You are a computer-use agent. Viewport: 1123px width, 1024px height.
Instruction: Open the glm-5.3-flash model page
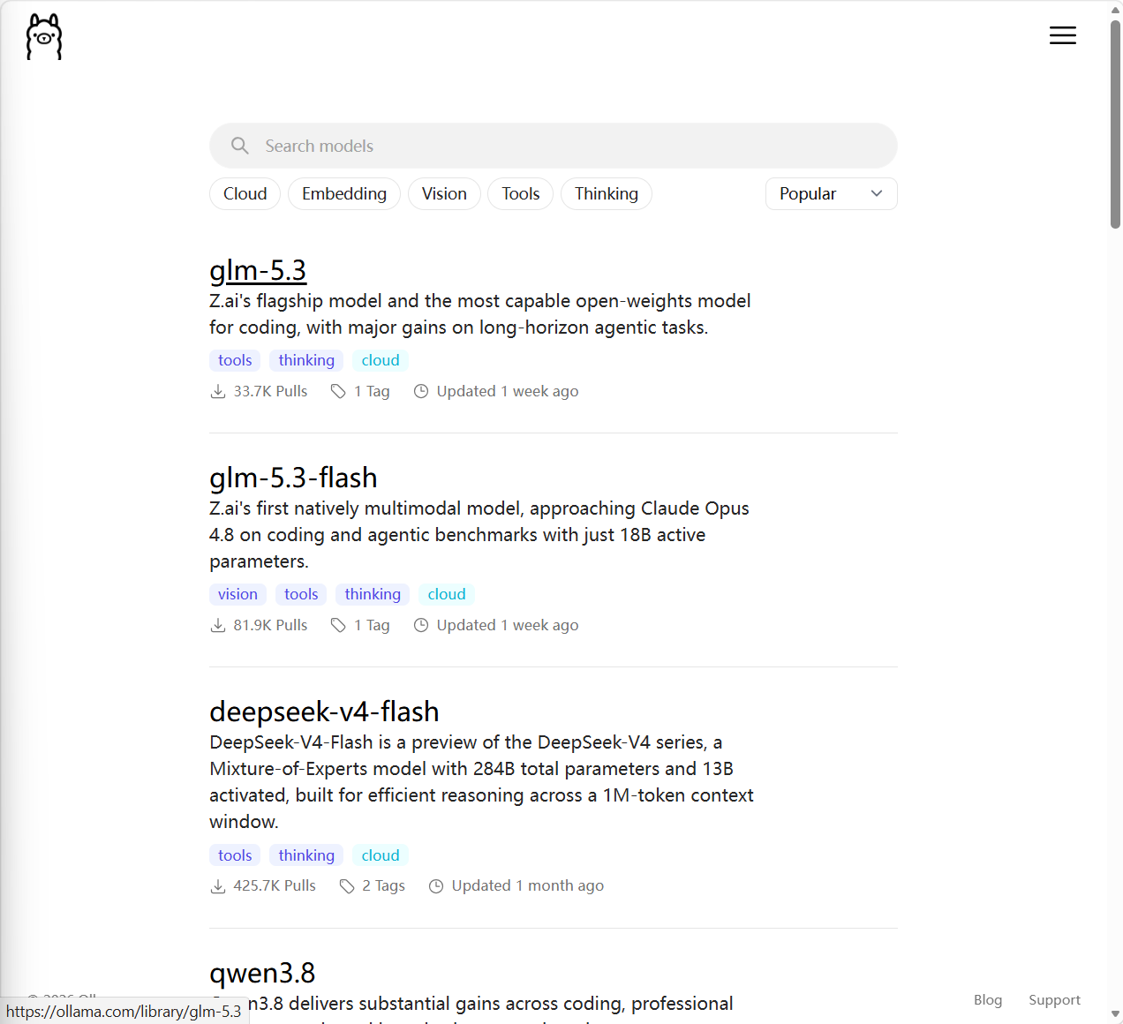point(293,478)
